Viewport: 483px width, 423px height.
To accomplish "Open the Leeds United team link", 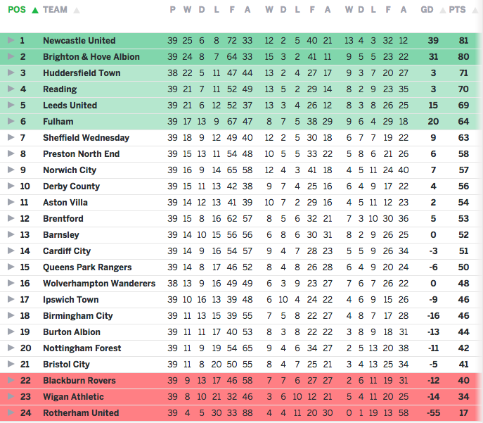I will pyautogui.click(x=70, y=106).
